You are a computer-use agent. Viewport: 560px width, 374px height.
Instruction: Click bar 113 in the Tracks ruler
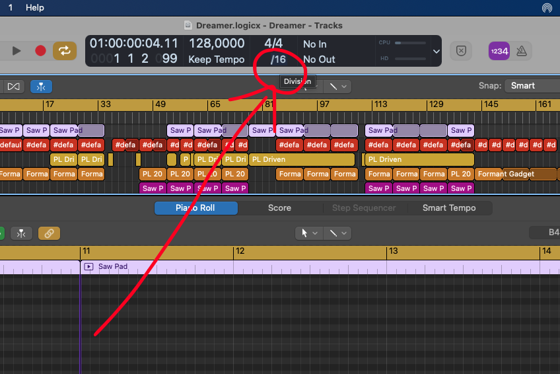pos(381,104)
